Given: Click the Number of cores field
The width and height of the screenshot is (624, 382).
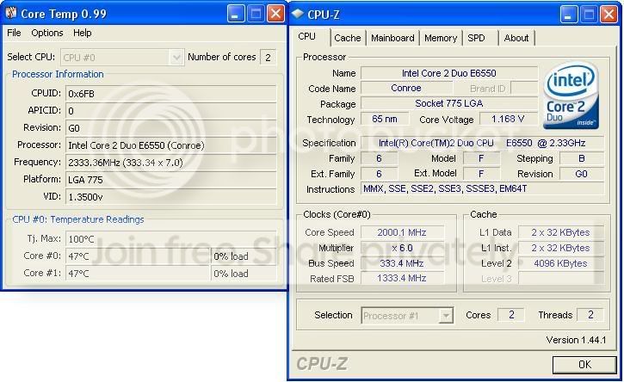Looking at the screenshot, I should (268, 58).
